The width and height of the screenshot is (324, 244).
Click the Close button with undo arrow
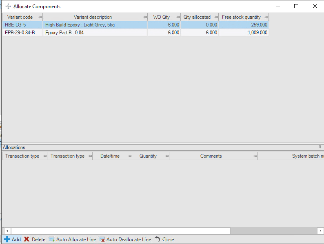pos(164,239)
